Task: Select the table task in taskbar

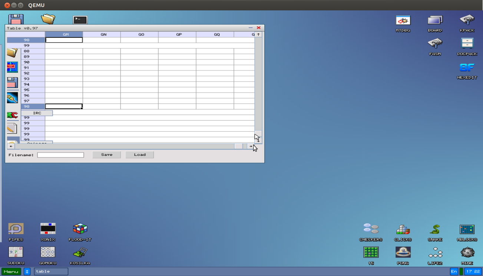Action: point(51,272)
